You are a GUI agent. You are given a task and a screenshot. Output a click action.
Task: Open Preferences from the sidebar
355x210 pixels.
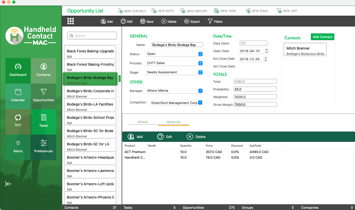44,147
